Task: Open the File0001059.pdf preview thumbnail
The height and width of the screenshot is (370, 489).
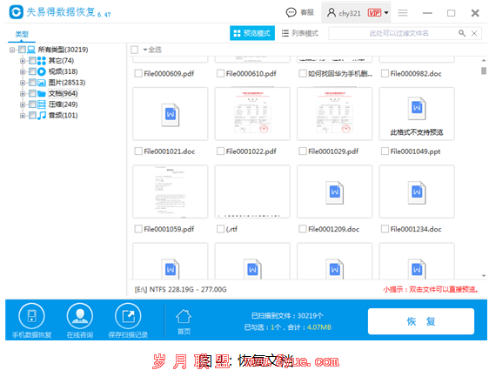Action: 171,192
